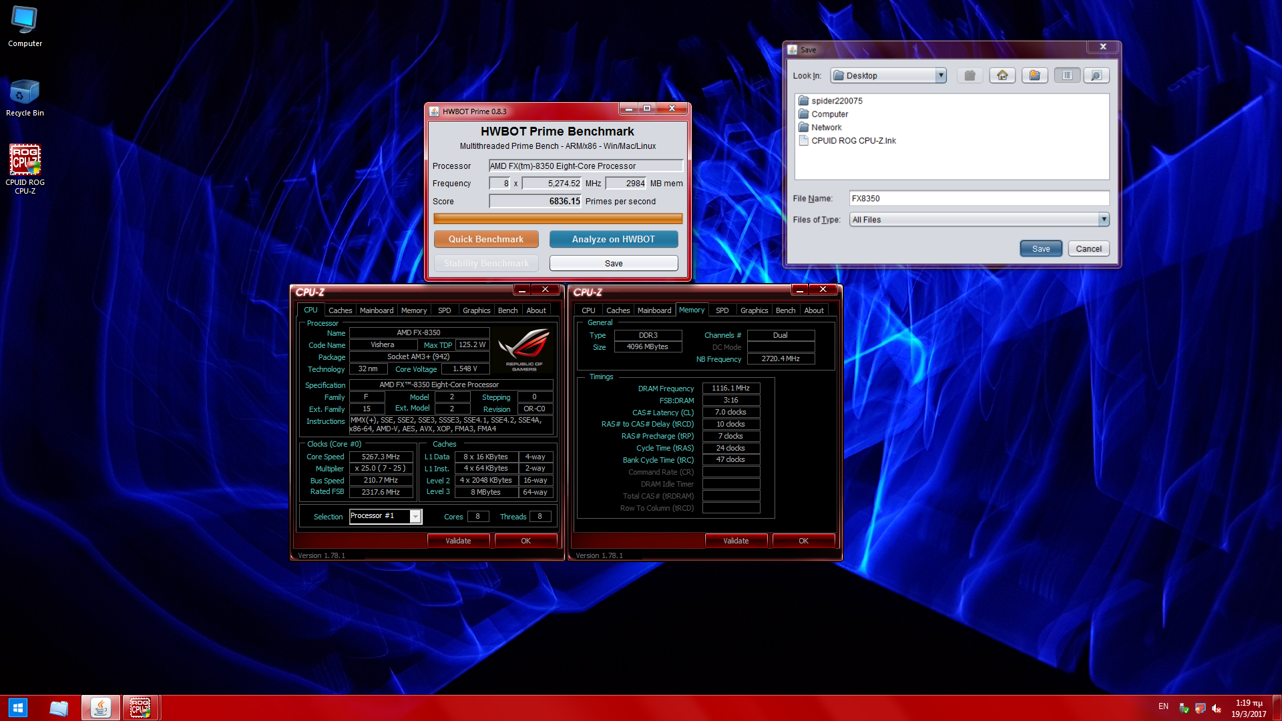Click the NB Frequency value 2720.4 MHz
The width and height of the screenshot is (1282, 721).
pyautogui.click(x=781, y=359)
